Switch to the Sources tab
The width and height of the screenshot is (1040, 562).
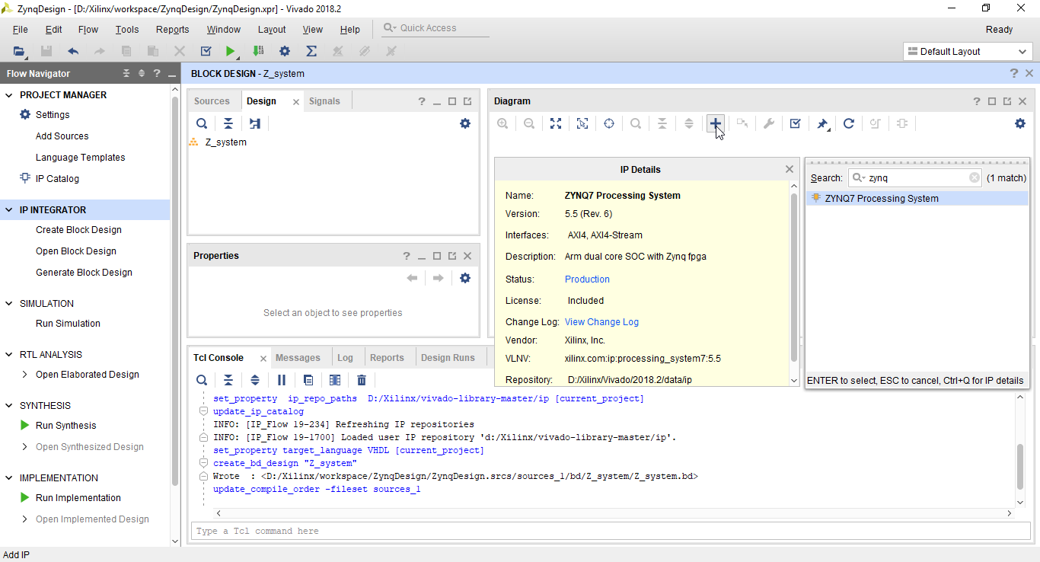212,101
